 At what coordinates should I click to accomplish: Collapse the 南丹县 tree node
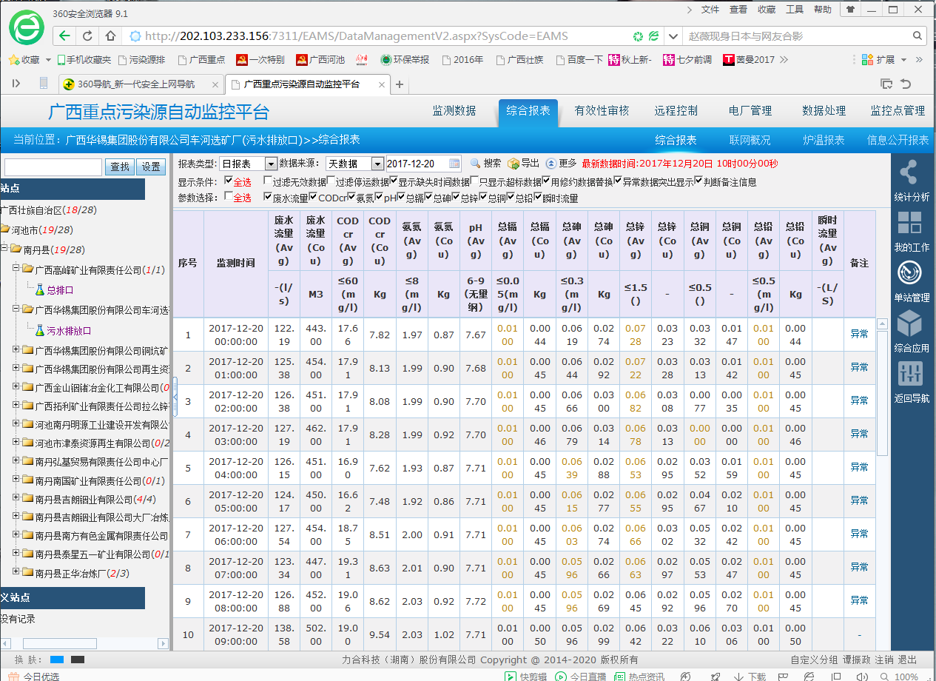(x=5, y=249)
